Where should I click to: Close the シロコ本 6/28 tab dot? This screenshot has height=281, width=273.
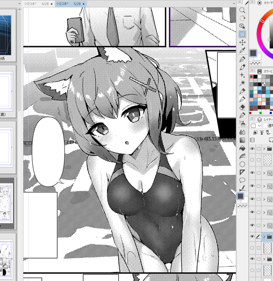tap(52, 4)
